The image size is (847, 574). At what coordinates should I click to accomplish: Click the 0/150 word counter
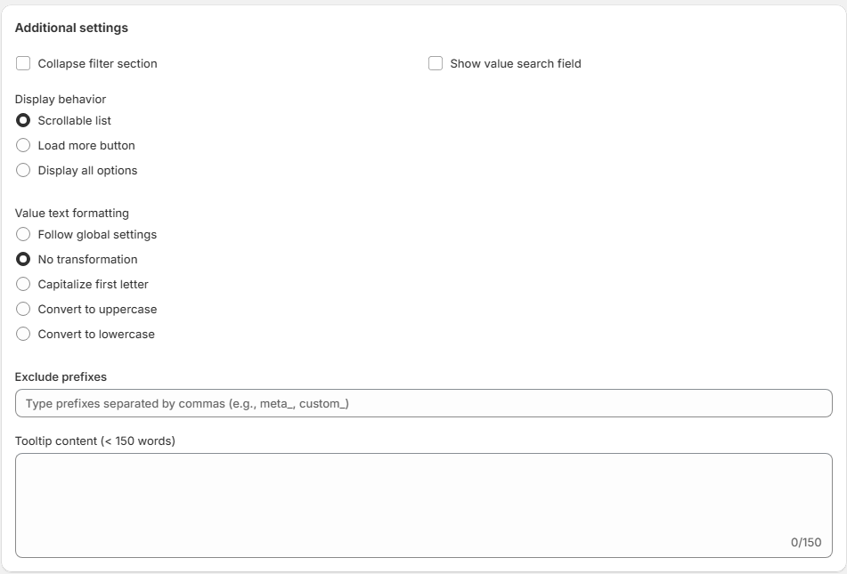coord(805,543)
